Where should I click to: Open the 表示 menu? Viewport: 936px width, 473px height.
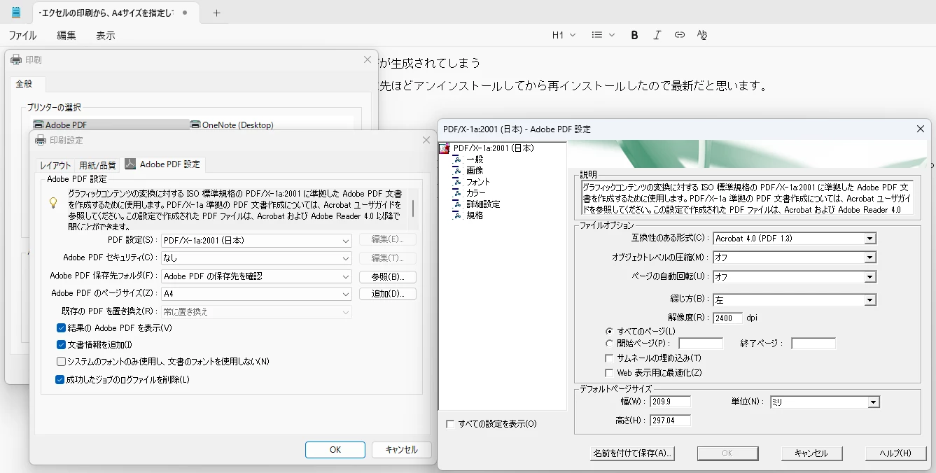click(x=106, y=36)
